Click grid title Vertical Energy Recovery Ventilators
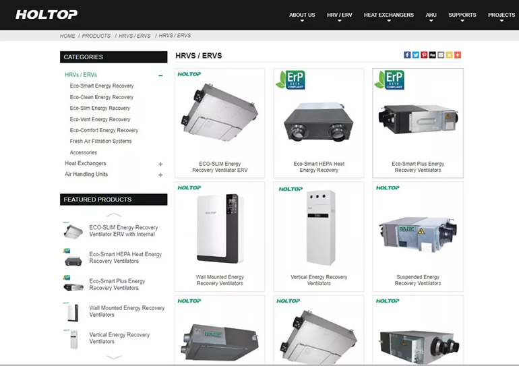 319,280
